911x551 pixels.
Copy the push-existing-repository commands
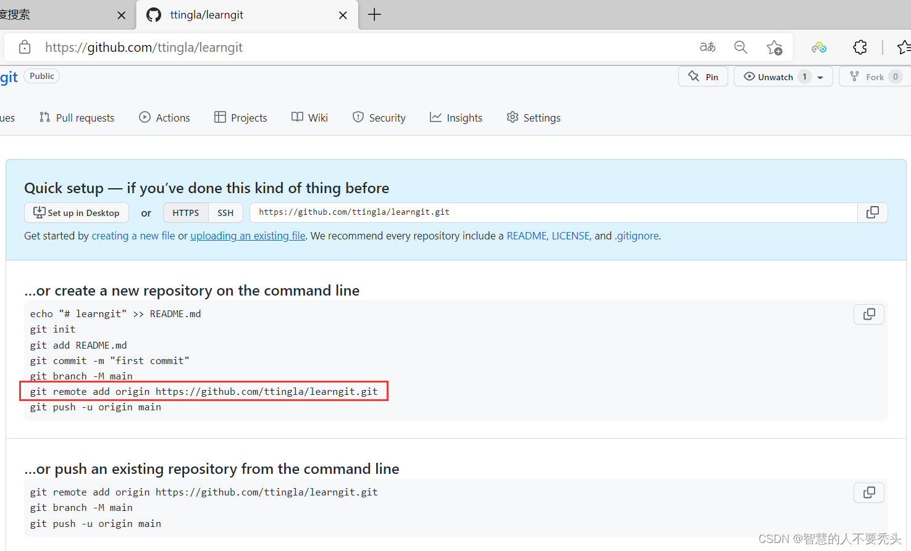868,492
